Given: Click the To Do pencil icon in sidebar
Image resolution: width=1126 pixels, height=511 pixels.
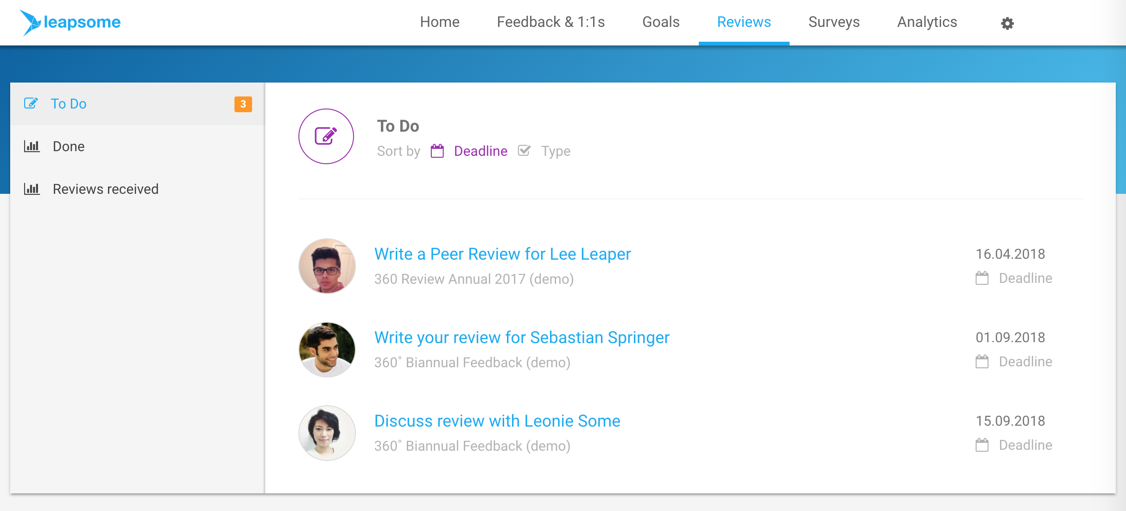Looking at the screenshot, I should point(31,103).
